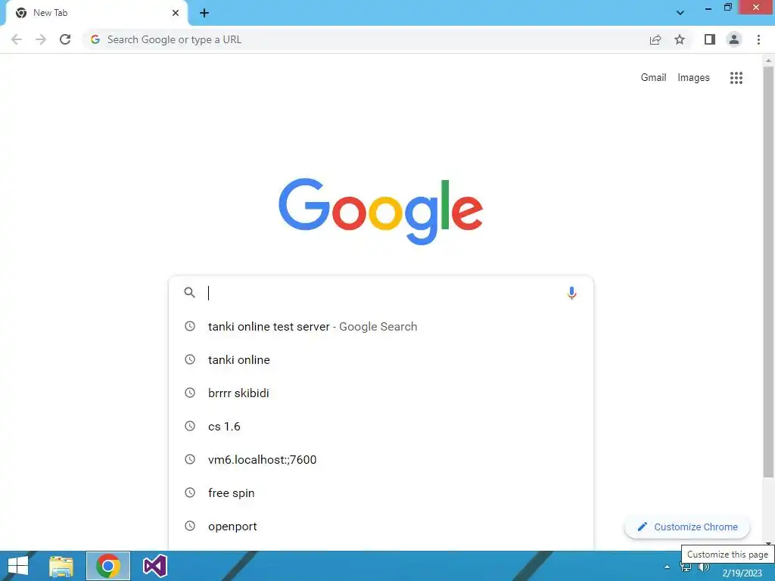Select the New Tab tab
775x581 pixels.
[x=96, y=13]
